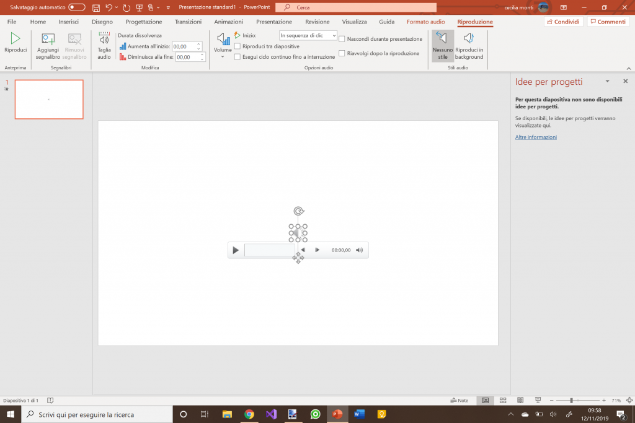Switch to Normal view icon in status bar
This screenshot has width=635, height=423.
click(485, 400)
